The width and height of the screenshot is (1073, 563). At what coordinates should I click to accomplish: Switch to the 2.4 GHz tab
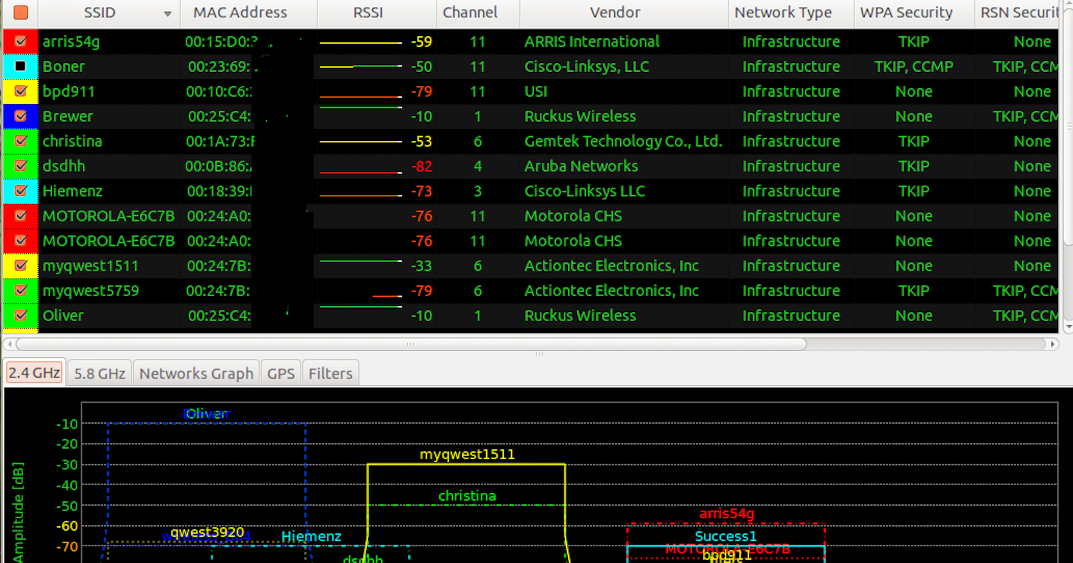coord(35,373)
